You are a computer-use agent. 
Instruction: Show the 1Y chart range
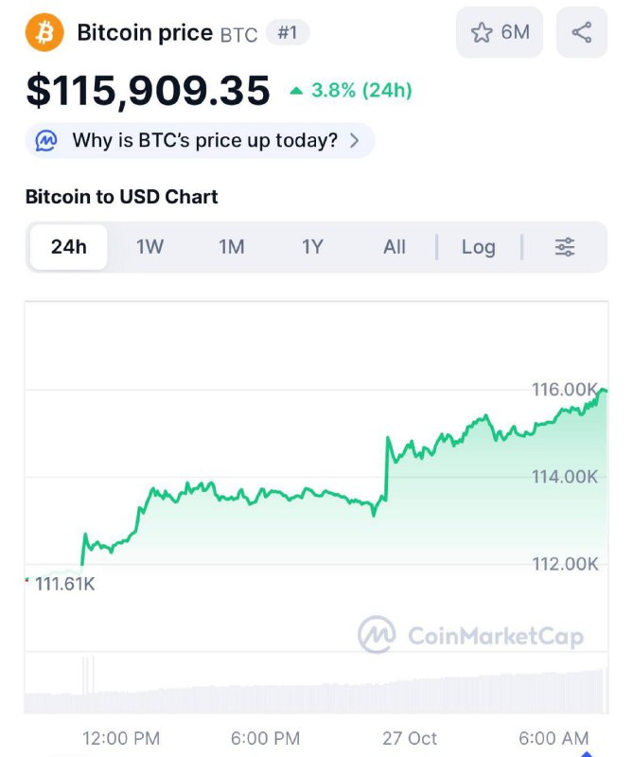[312, 247]
